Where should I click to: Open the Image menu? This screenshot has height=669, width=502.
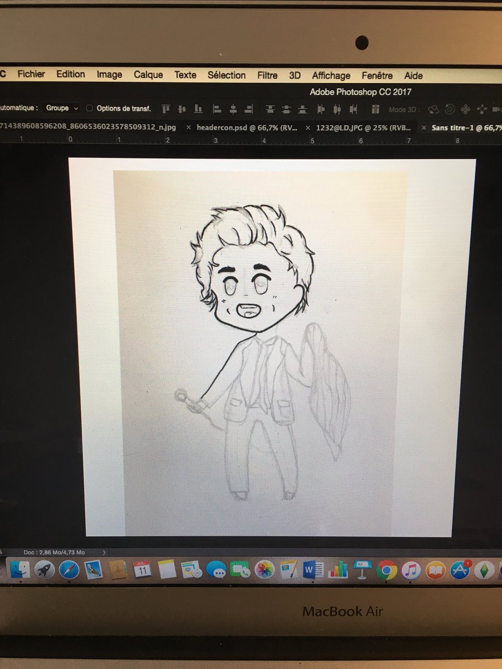tap(109, 75)
